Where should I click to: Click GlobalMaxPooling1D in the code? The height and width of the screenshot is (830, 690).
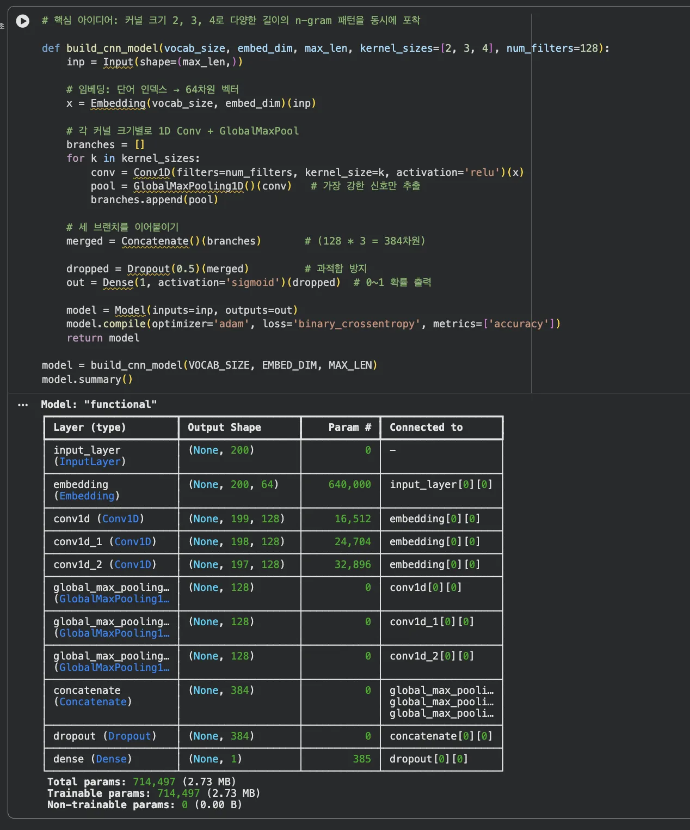(x=188, y=186)
